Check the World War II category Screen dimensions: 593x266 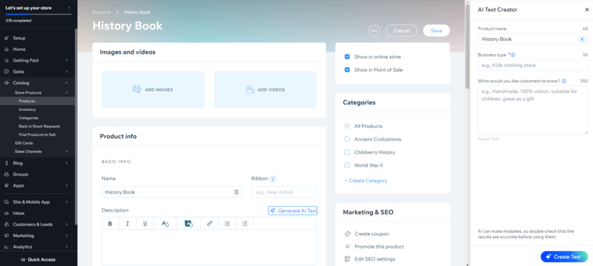(347, 166)
